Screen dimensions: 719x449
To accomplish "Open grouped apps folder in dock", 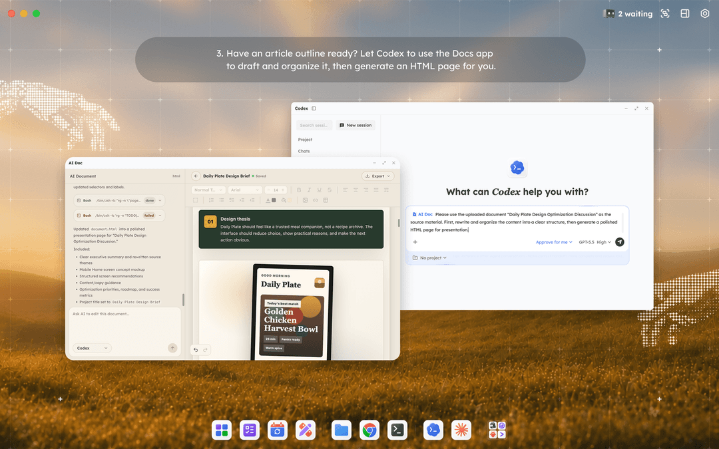I will [497, 430].
